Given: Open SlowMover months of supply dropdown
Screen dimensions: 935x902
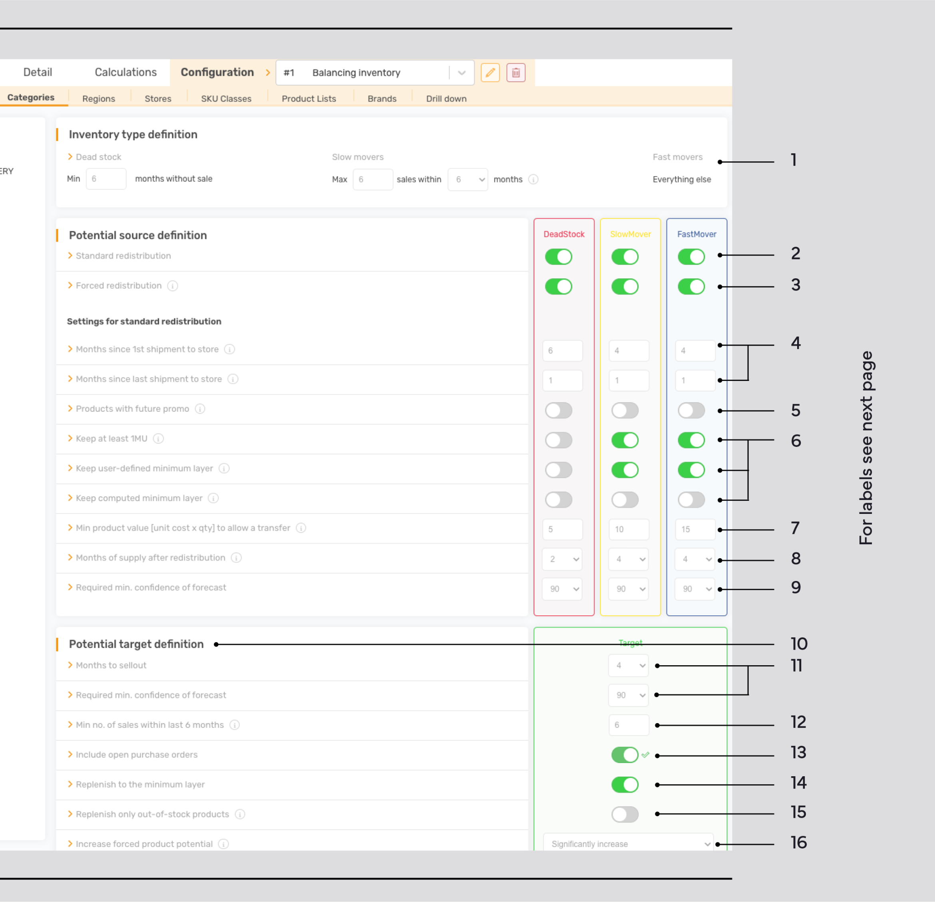Looking at the screenshot, I should click(x=629, y=559).
